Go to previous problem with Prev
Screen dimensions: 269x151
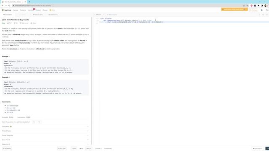(x=74, y=148)
